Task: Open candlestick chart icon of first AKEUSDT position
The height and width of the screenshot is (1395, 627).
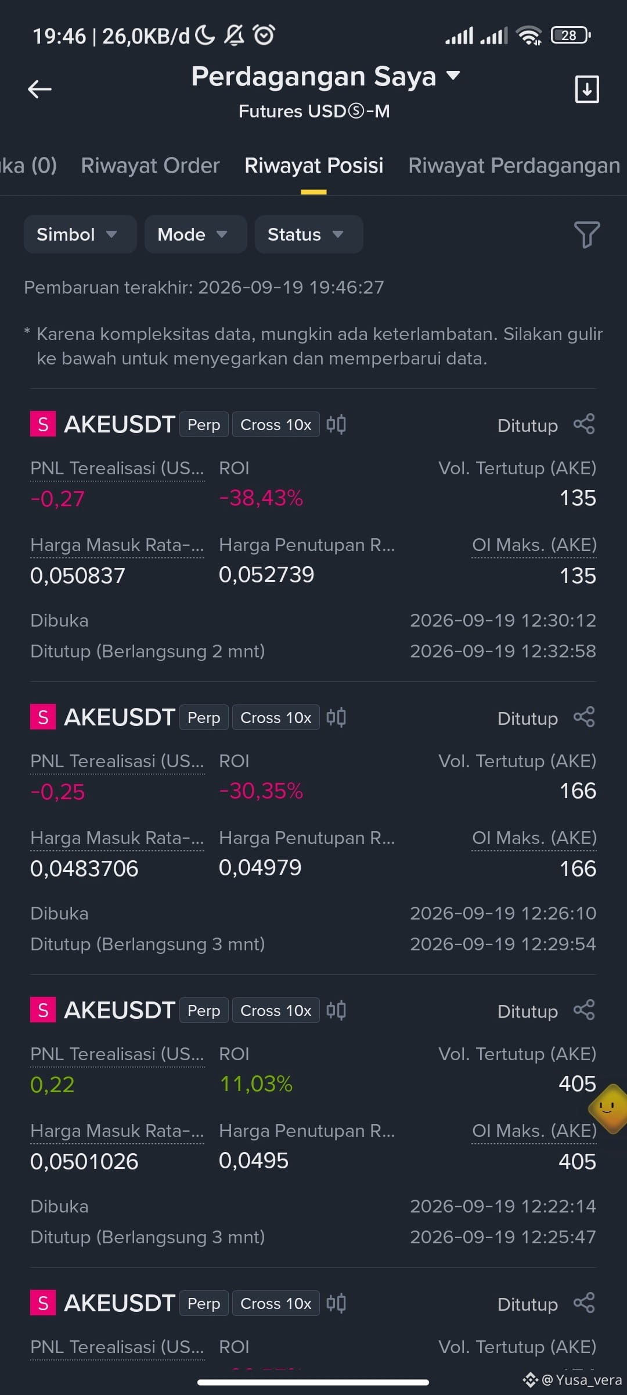Action: [336, 424]
